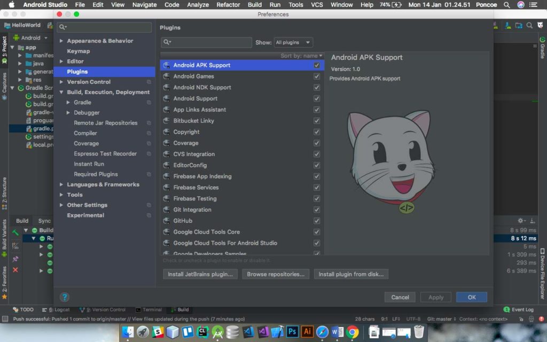Toggle the Android NDK Support checkbox
Screen dimensions: 547x342
[x=317, y=87]
